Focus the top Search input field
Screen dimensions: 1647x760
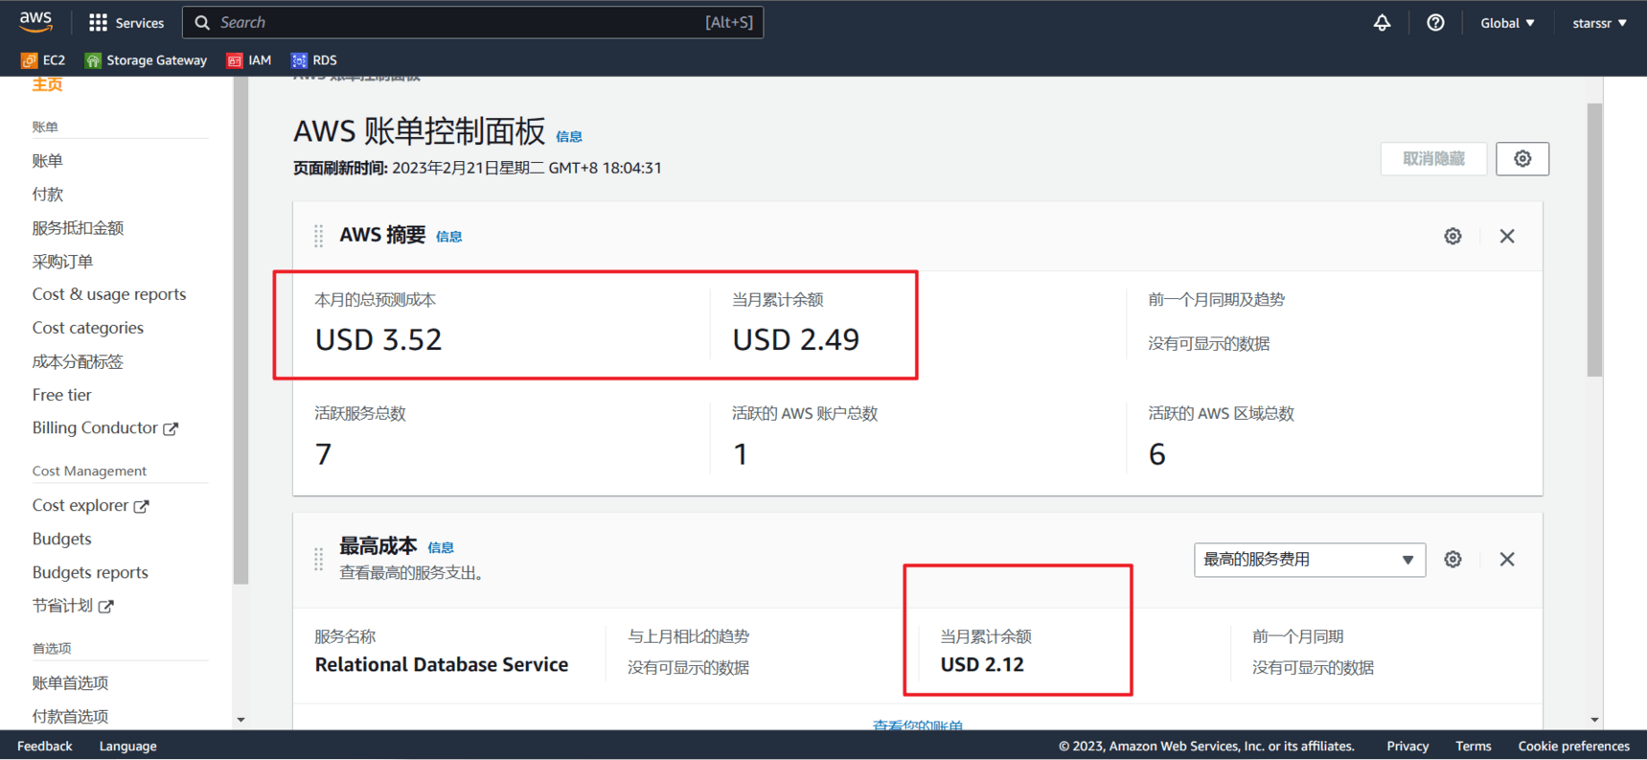point(472,22)
